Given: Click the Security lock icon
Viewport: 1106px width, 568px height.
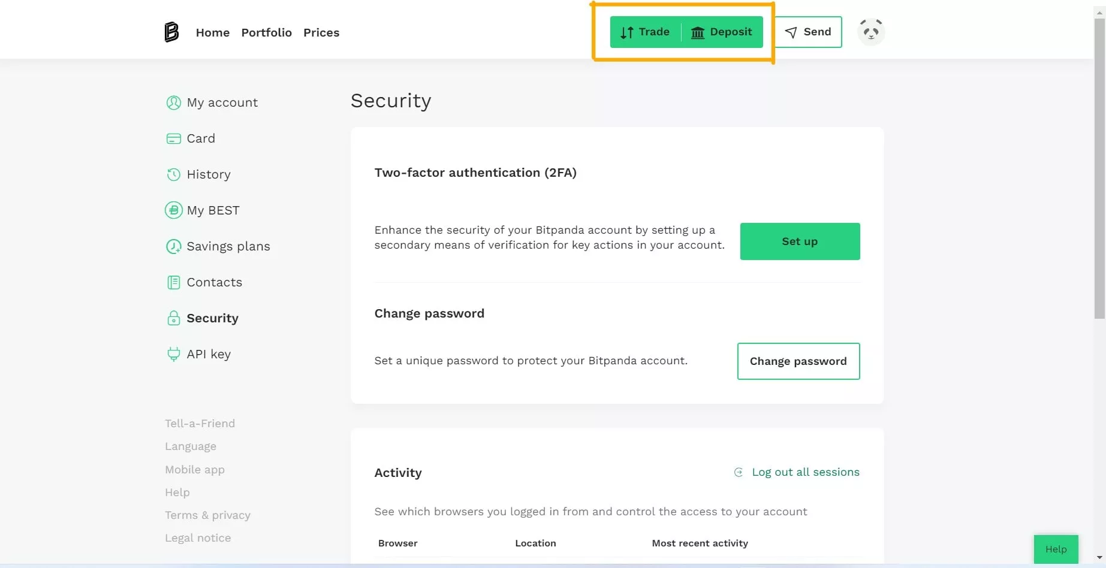Looking at the screenshot, I should coord(173,318).
